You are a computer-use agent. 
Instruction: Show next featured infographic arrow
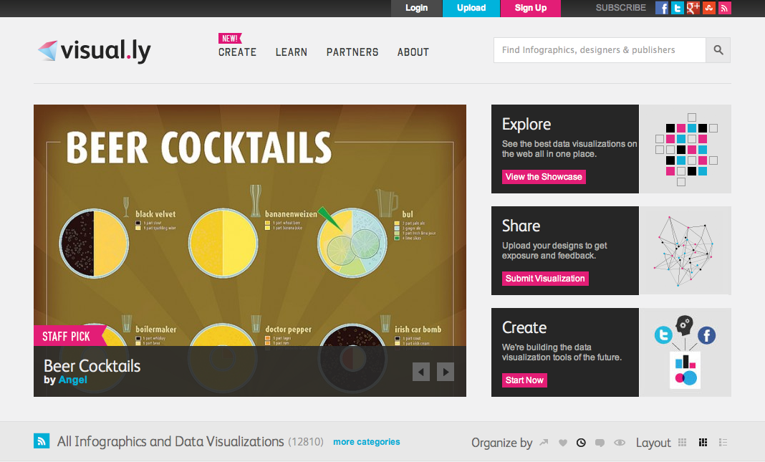click(446, 372)
